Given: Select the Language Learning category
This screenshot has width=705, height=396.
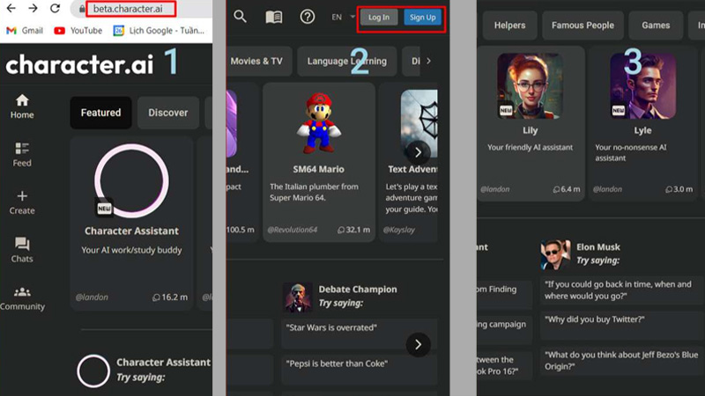Looking at the screenshot, I should 346,61.
